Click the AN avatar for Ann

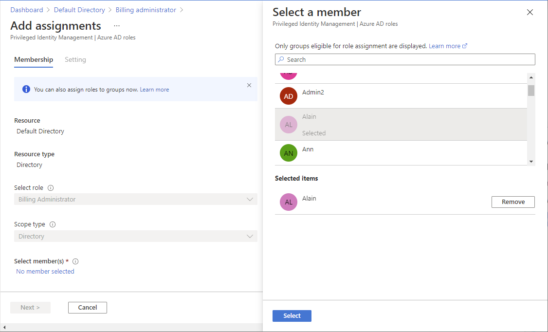coord(288,153)
